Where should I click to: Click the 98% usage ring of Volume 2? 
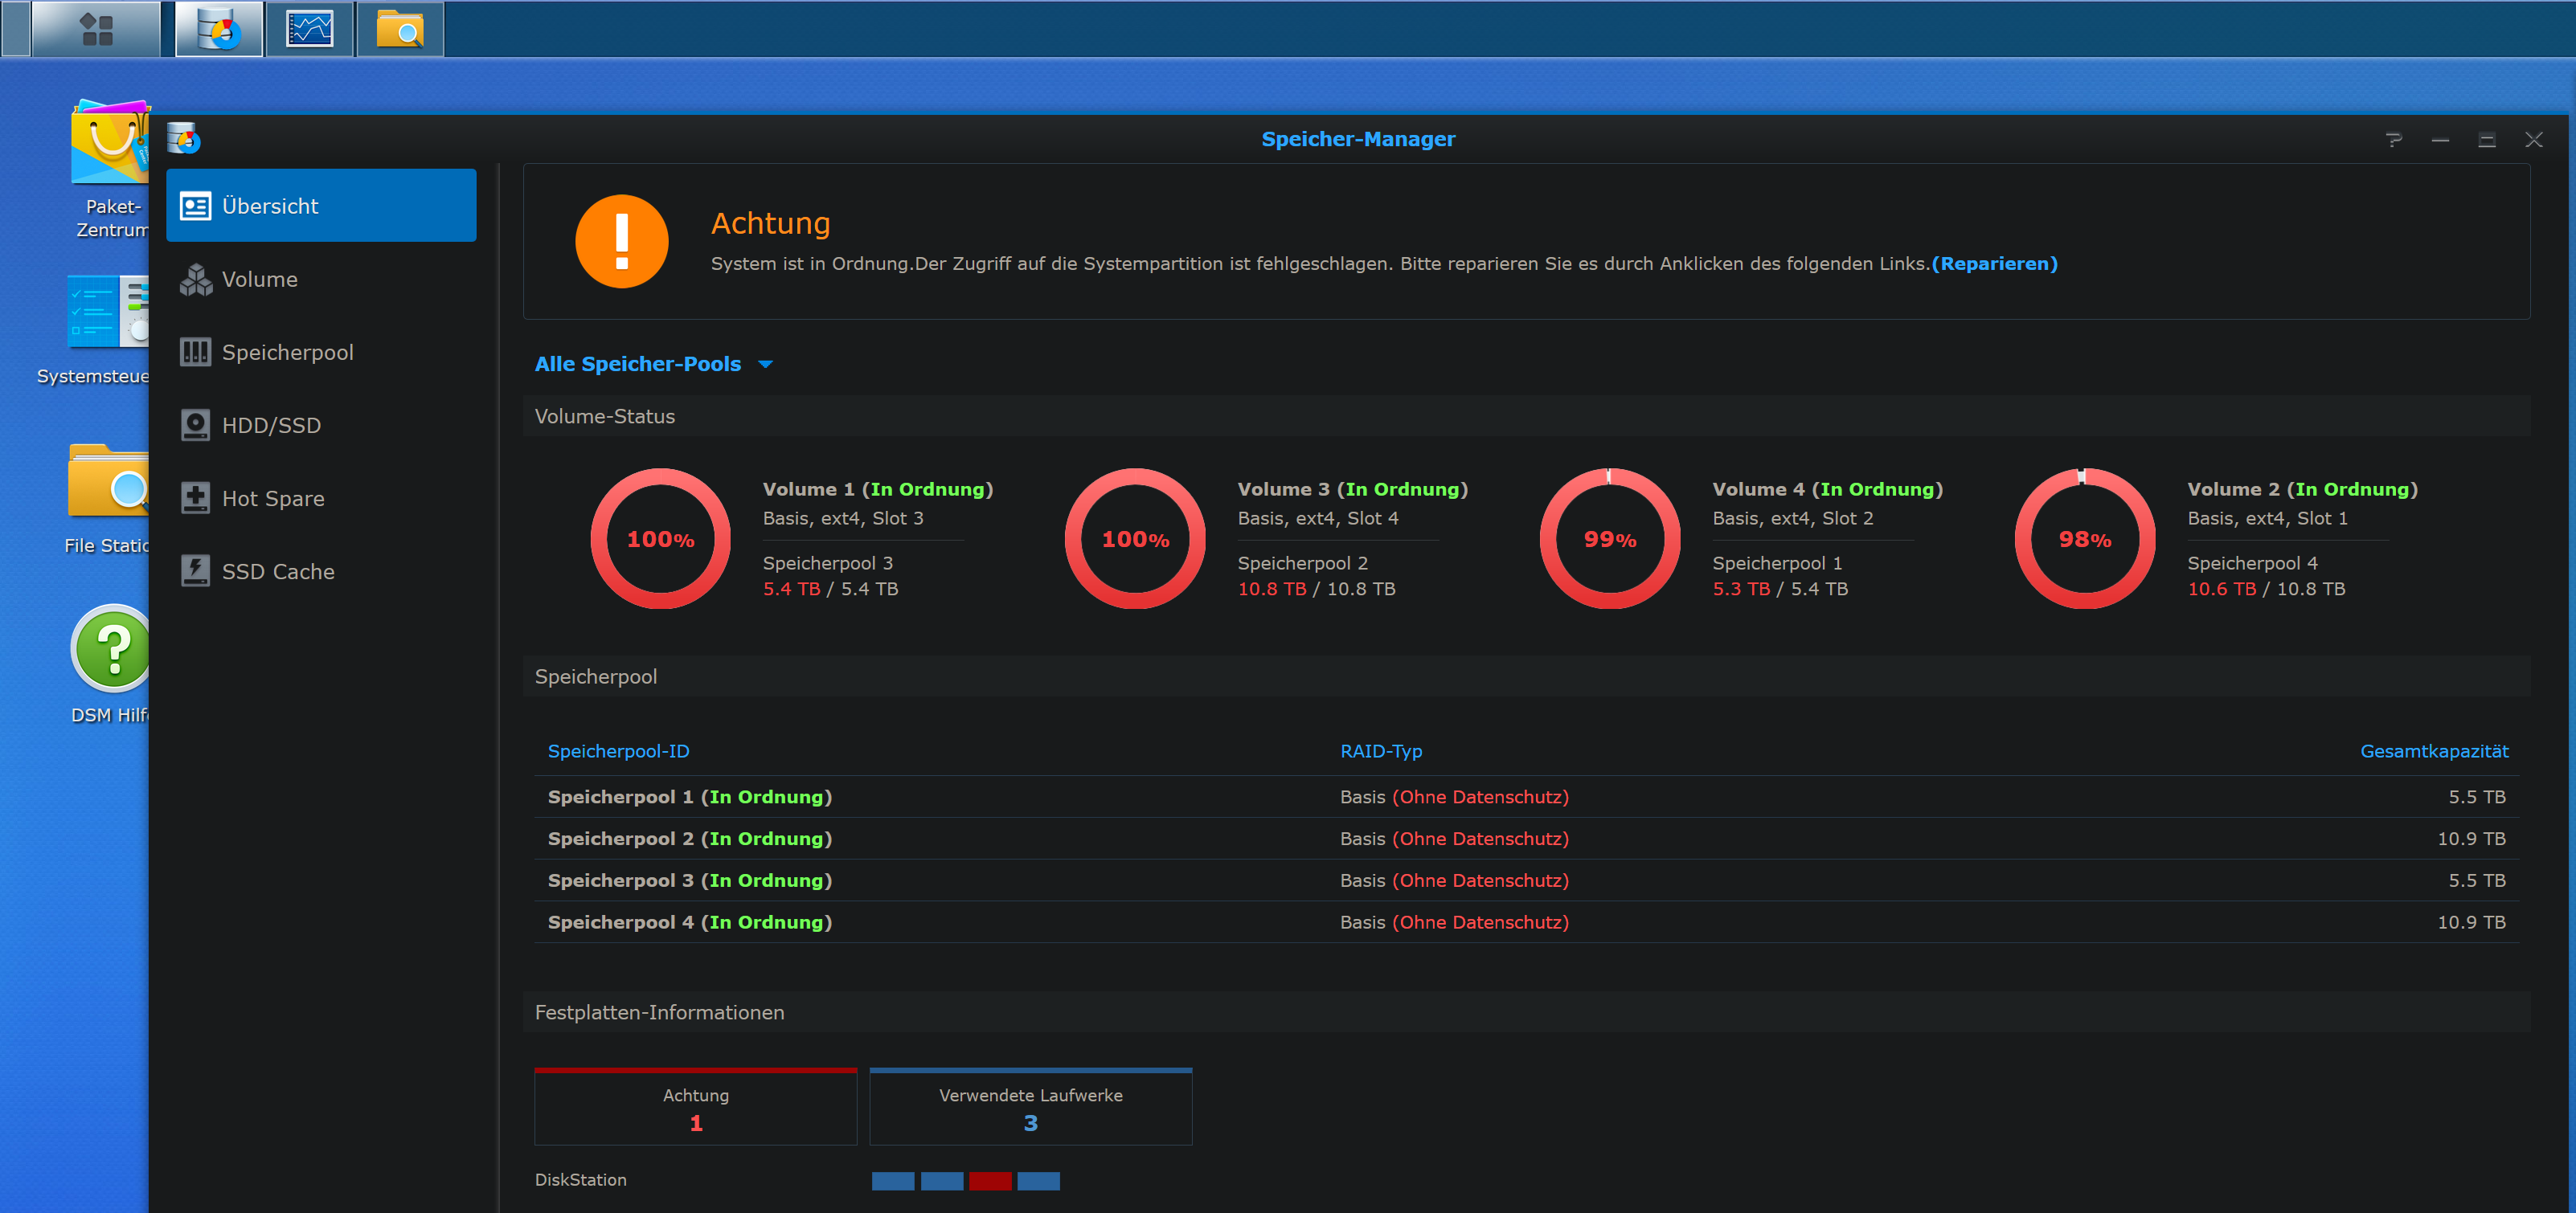(2084, 538)
